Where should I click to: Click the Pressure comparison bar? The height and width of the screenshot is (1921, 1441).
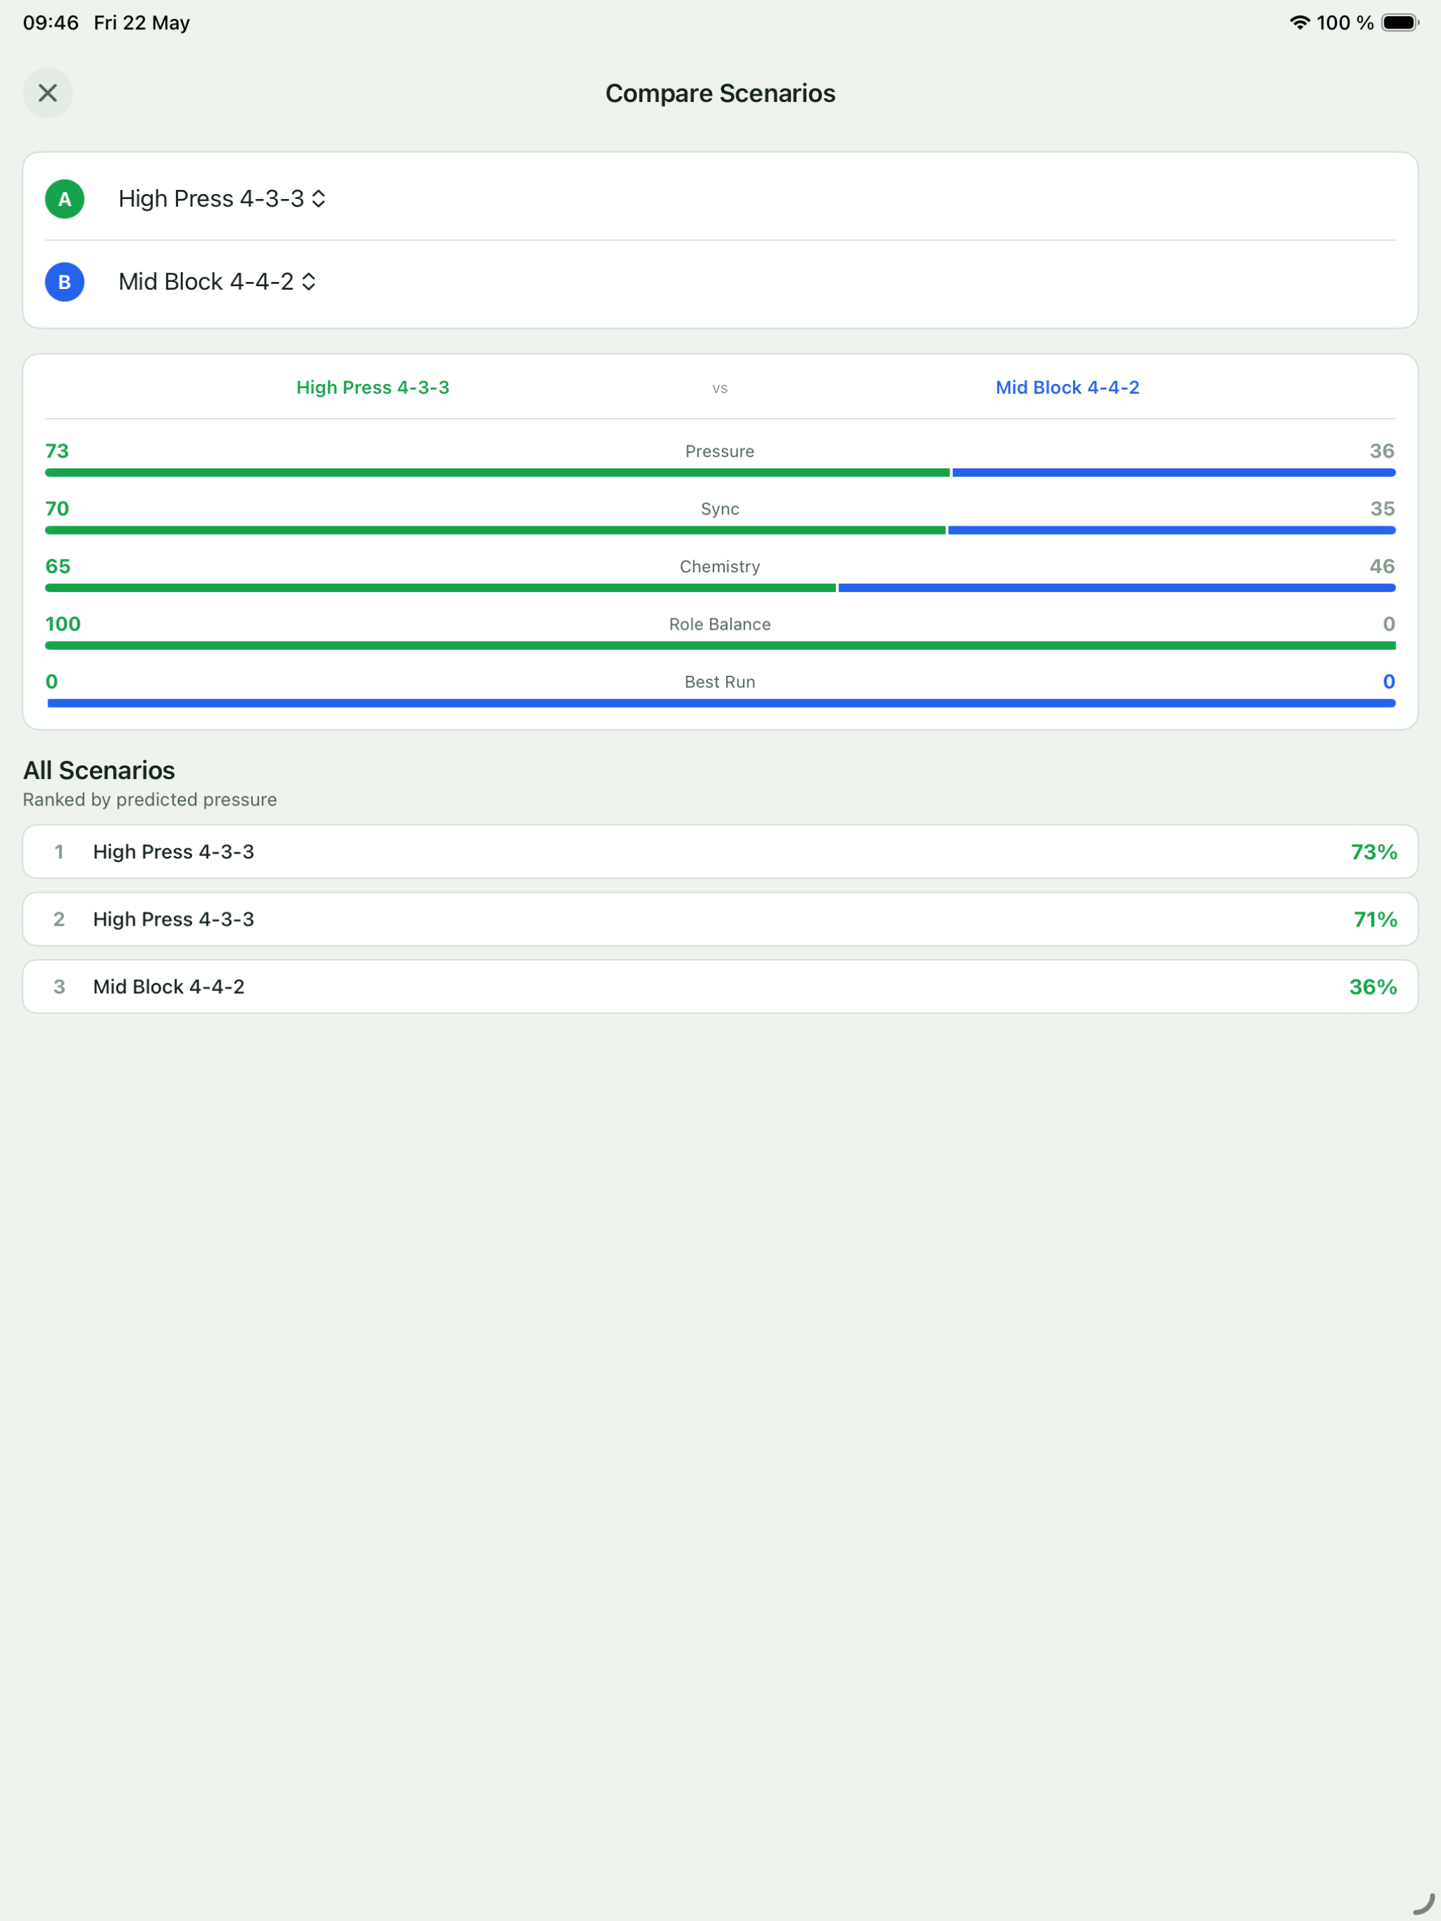(x=720, y=473)
